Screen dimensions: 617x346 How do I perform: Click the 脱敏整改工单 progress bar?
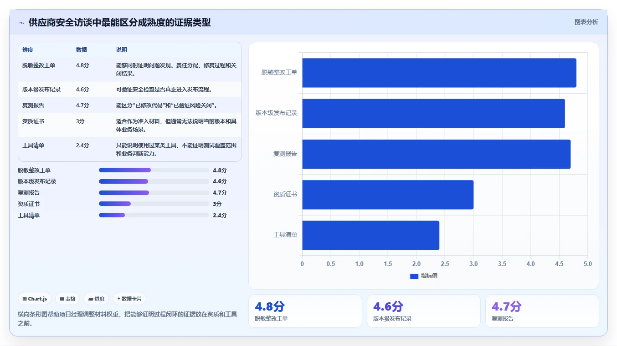154,170
